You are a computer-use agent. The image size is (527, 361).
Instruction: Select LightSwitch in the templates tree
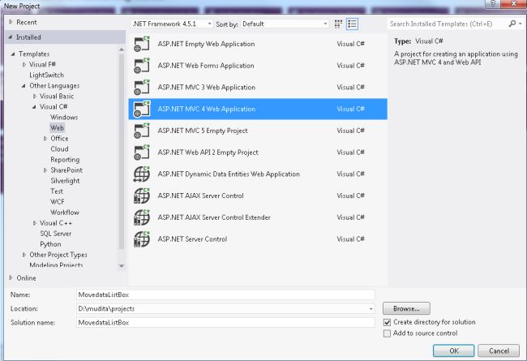tap(46, 75)
